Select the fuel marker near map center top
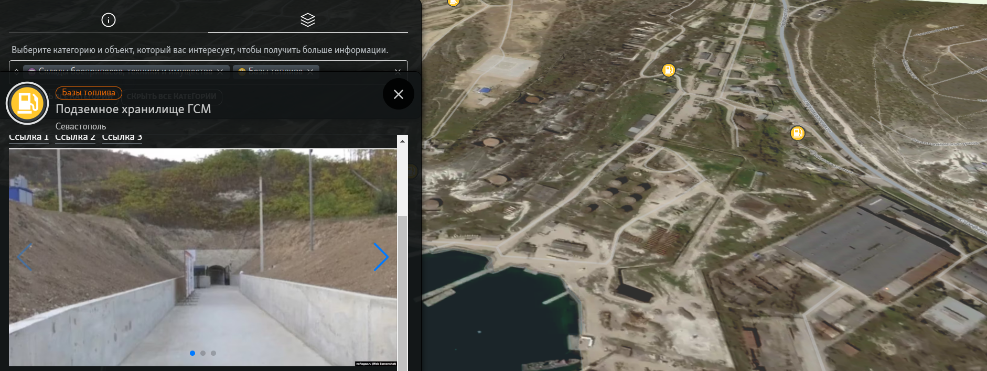 point(668,70)
